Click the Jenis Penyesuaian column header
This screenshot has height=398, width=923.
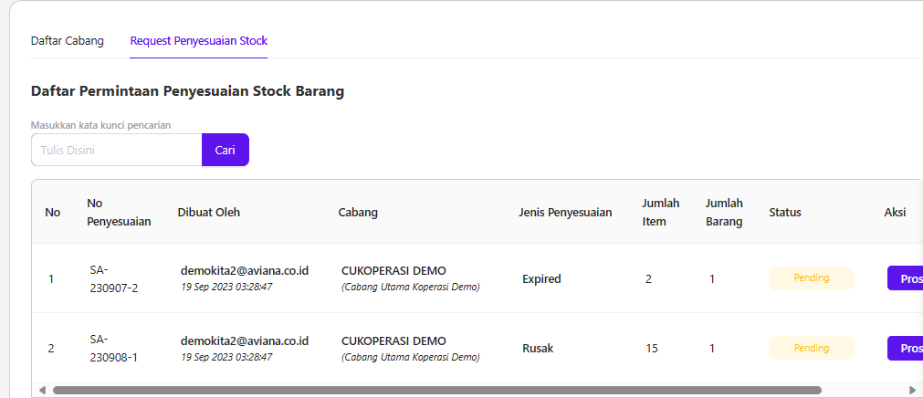(565, 213)
